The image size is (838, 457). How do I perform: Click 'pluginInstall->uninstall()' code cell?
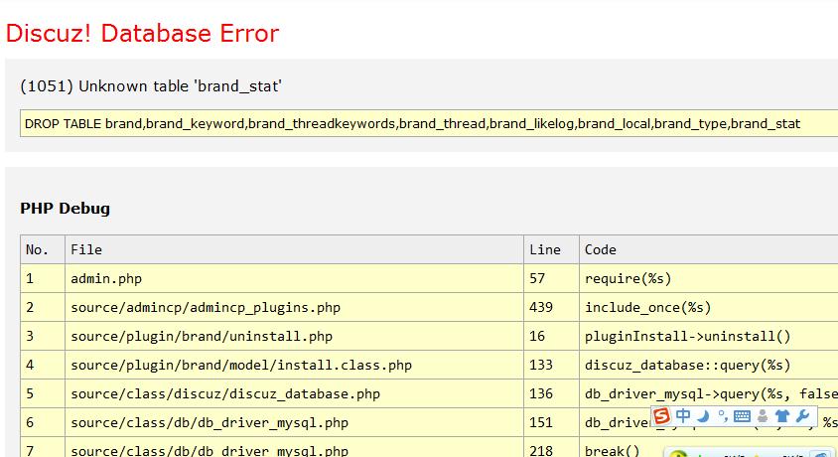tap(709, 336)
